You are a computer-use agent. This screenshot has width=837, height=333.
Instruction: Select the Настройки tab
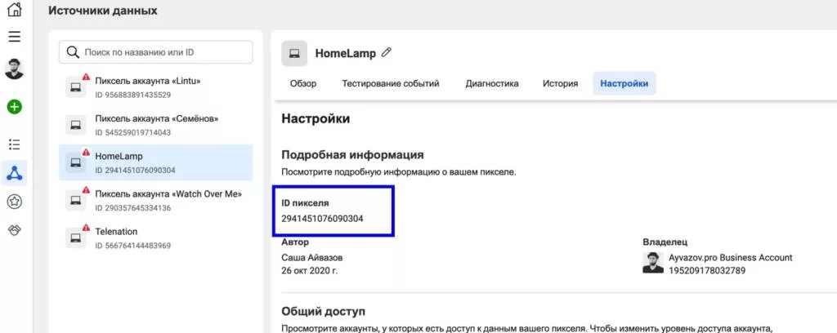click(x=624, y=83)
